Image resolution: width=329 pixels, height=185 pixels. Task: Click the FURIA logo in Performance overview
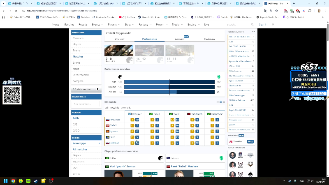pyautogui.click(x=120, y=77)
